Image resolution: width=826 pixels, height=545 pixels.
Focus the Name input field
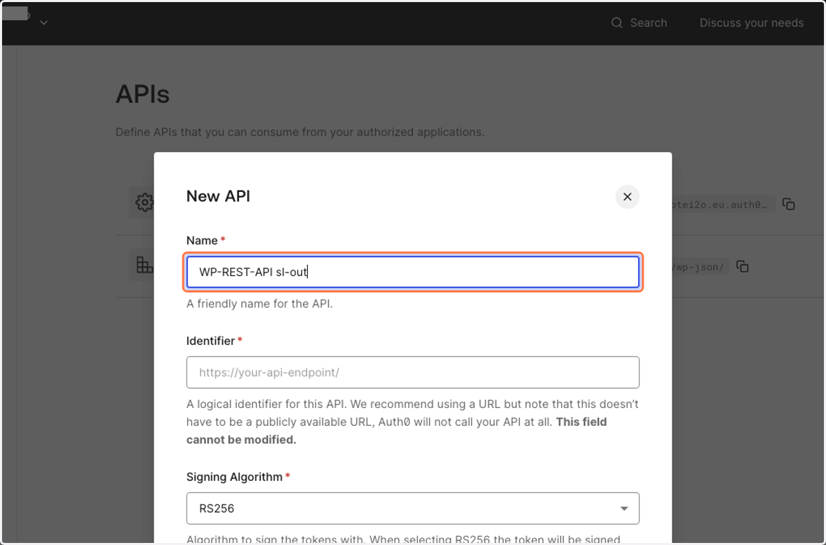point(413,272)
